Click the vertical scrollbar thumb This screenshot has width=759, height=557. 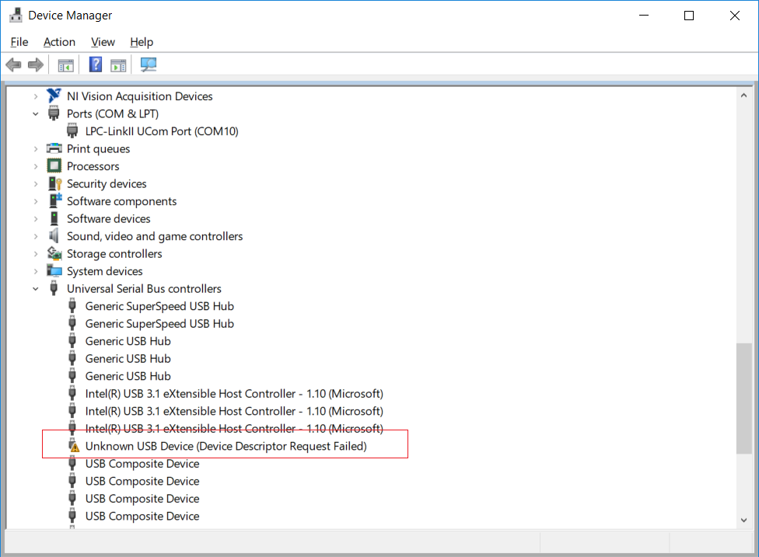[744, 399]
